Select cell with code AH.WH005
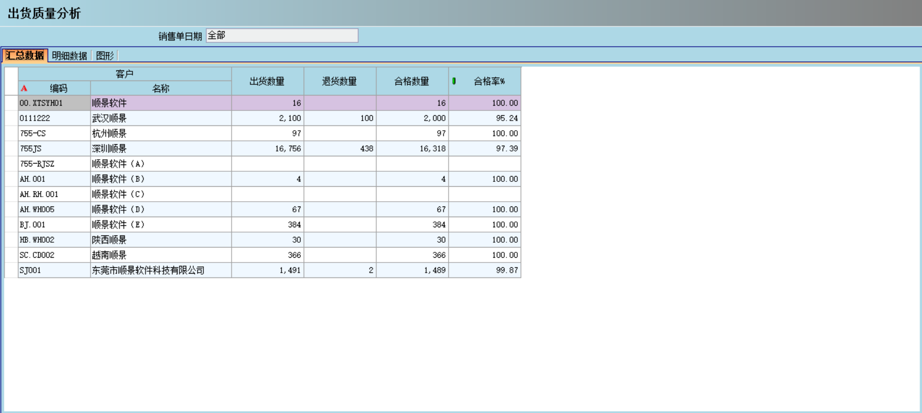 54,209
